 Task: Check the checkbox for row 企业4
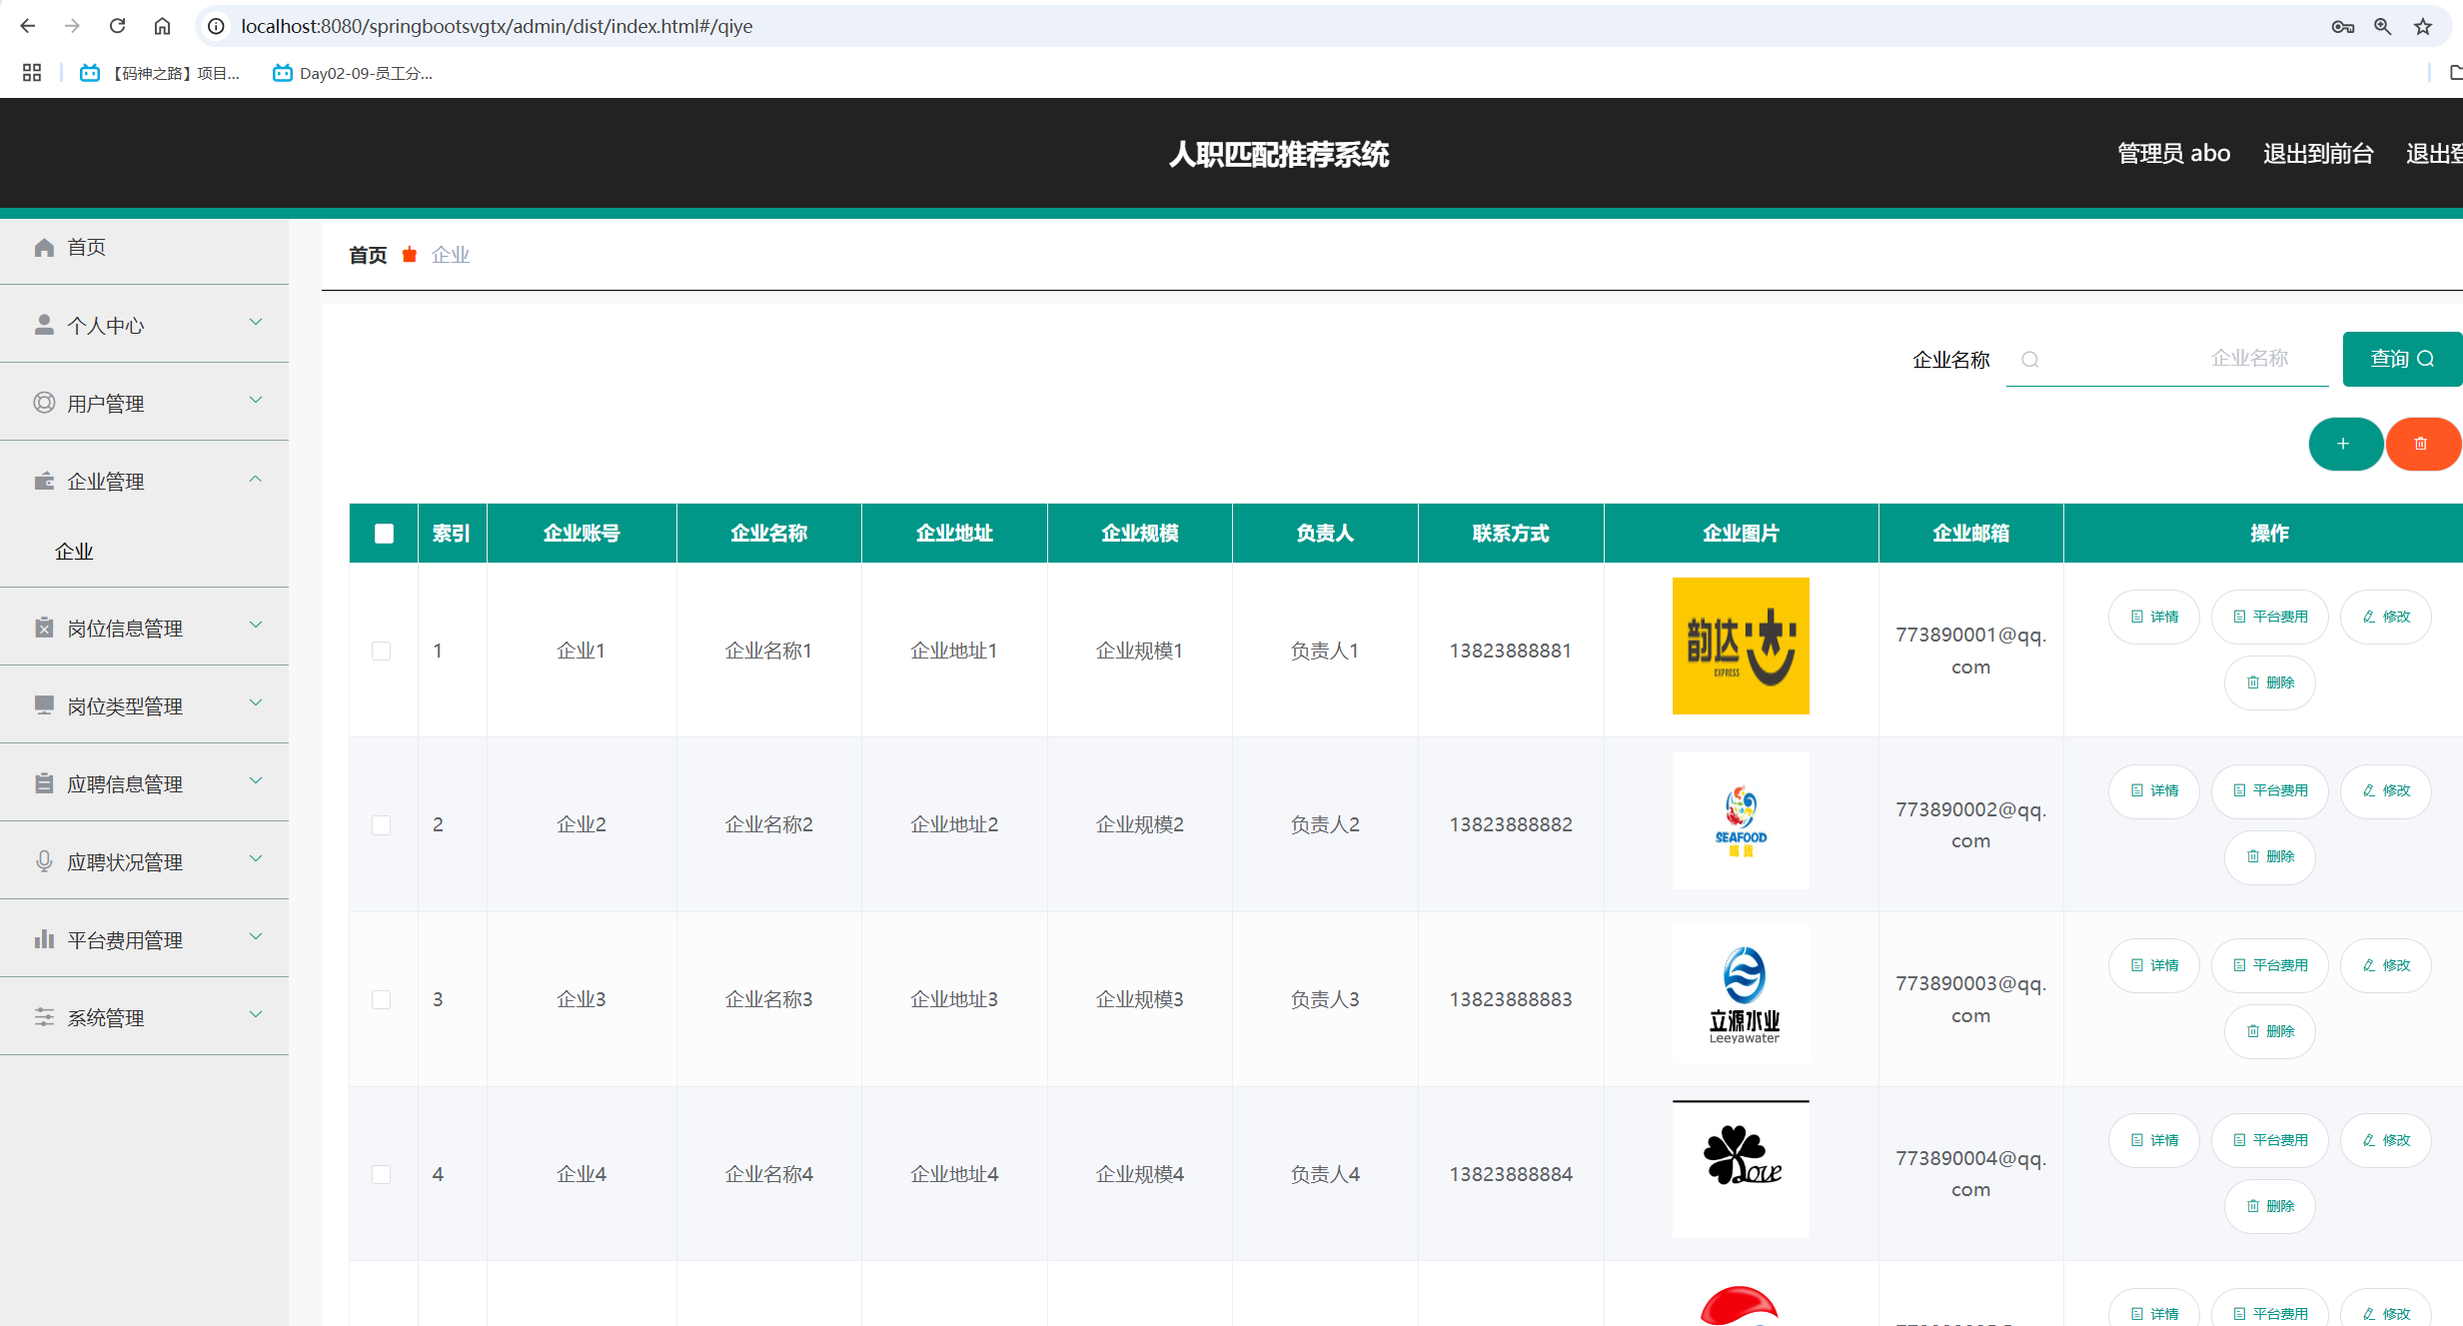pos(381,1175)
